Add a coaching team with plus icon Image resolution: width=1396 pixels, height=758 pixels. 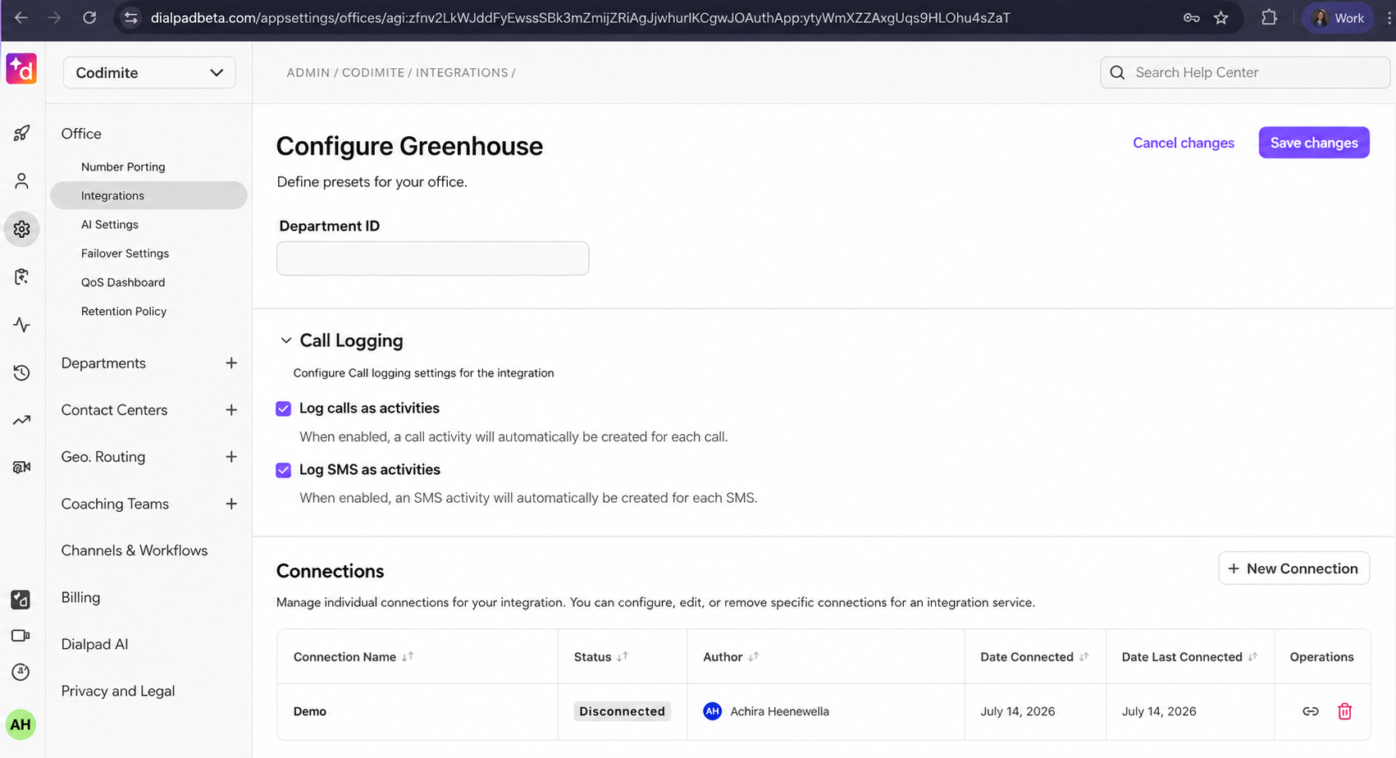231,504
